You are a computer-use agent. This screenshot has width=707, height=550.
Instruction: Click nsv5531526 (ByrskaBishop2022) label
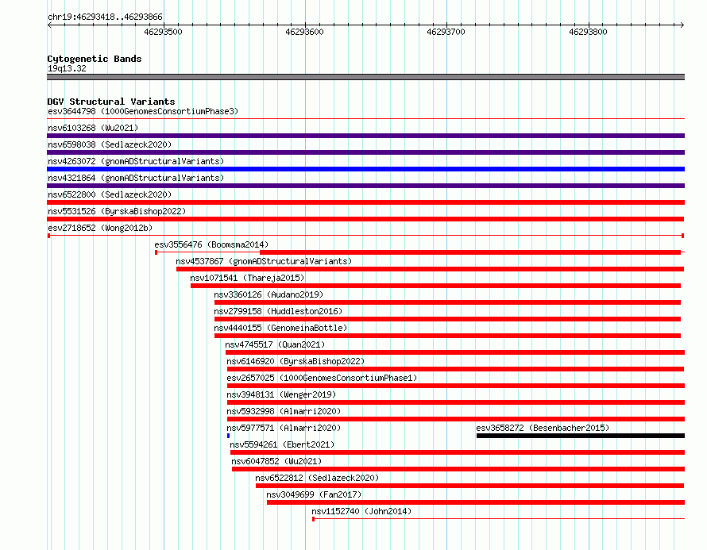[117, 211]
